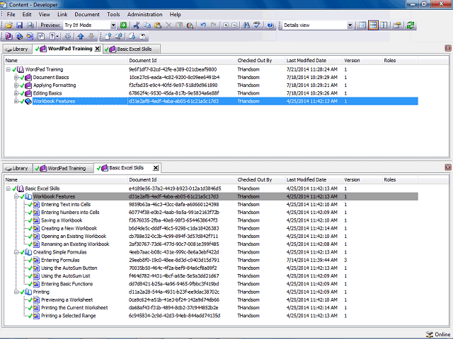Select the Saving a Workbook topic
Viewport: 453px width, 339px height.
(x=62, y=220)
